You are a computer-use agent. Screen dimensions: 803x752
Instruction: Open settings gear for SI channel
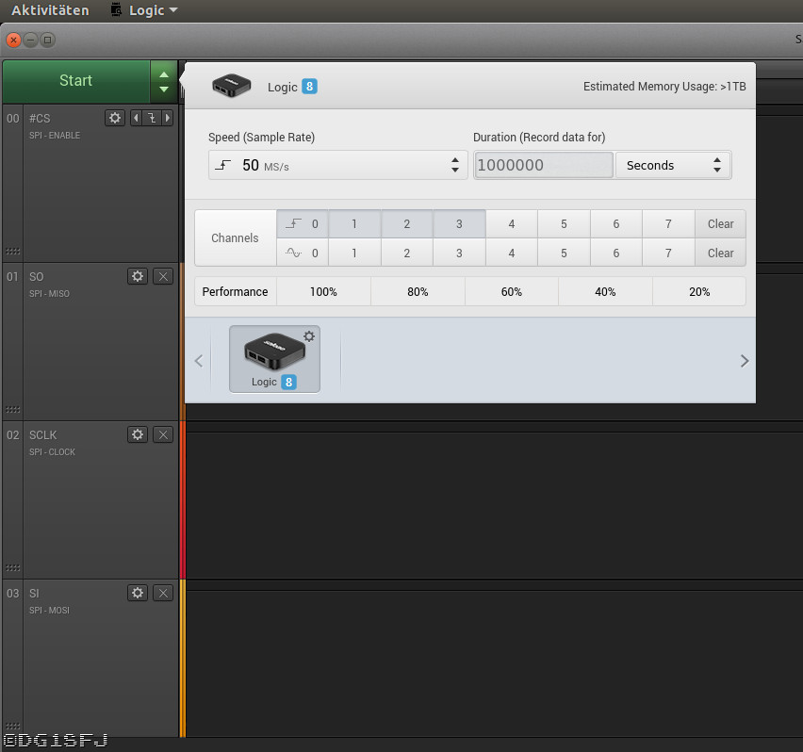pyautogui.click(x=138, y=593)
